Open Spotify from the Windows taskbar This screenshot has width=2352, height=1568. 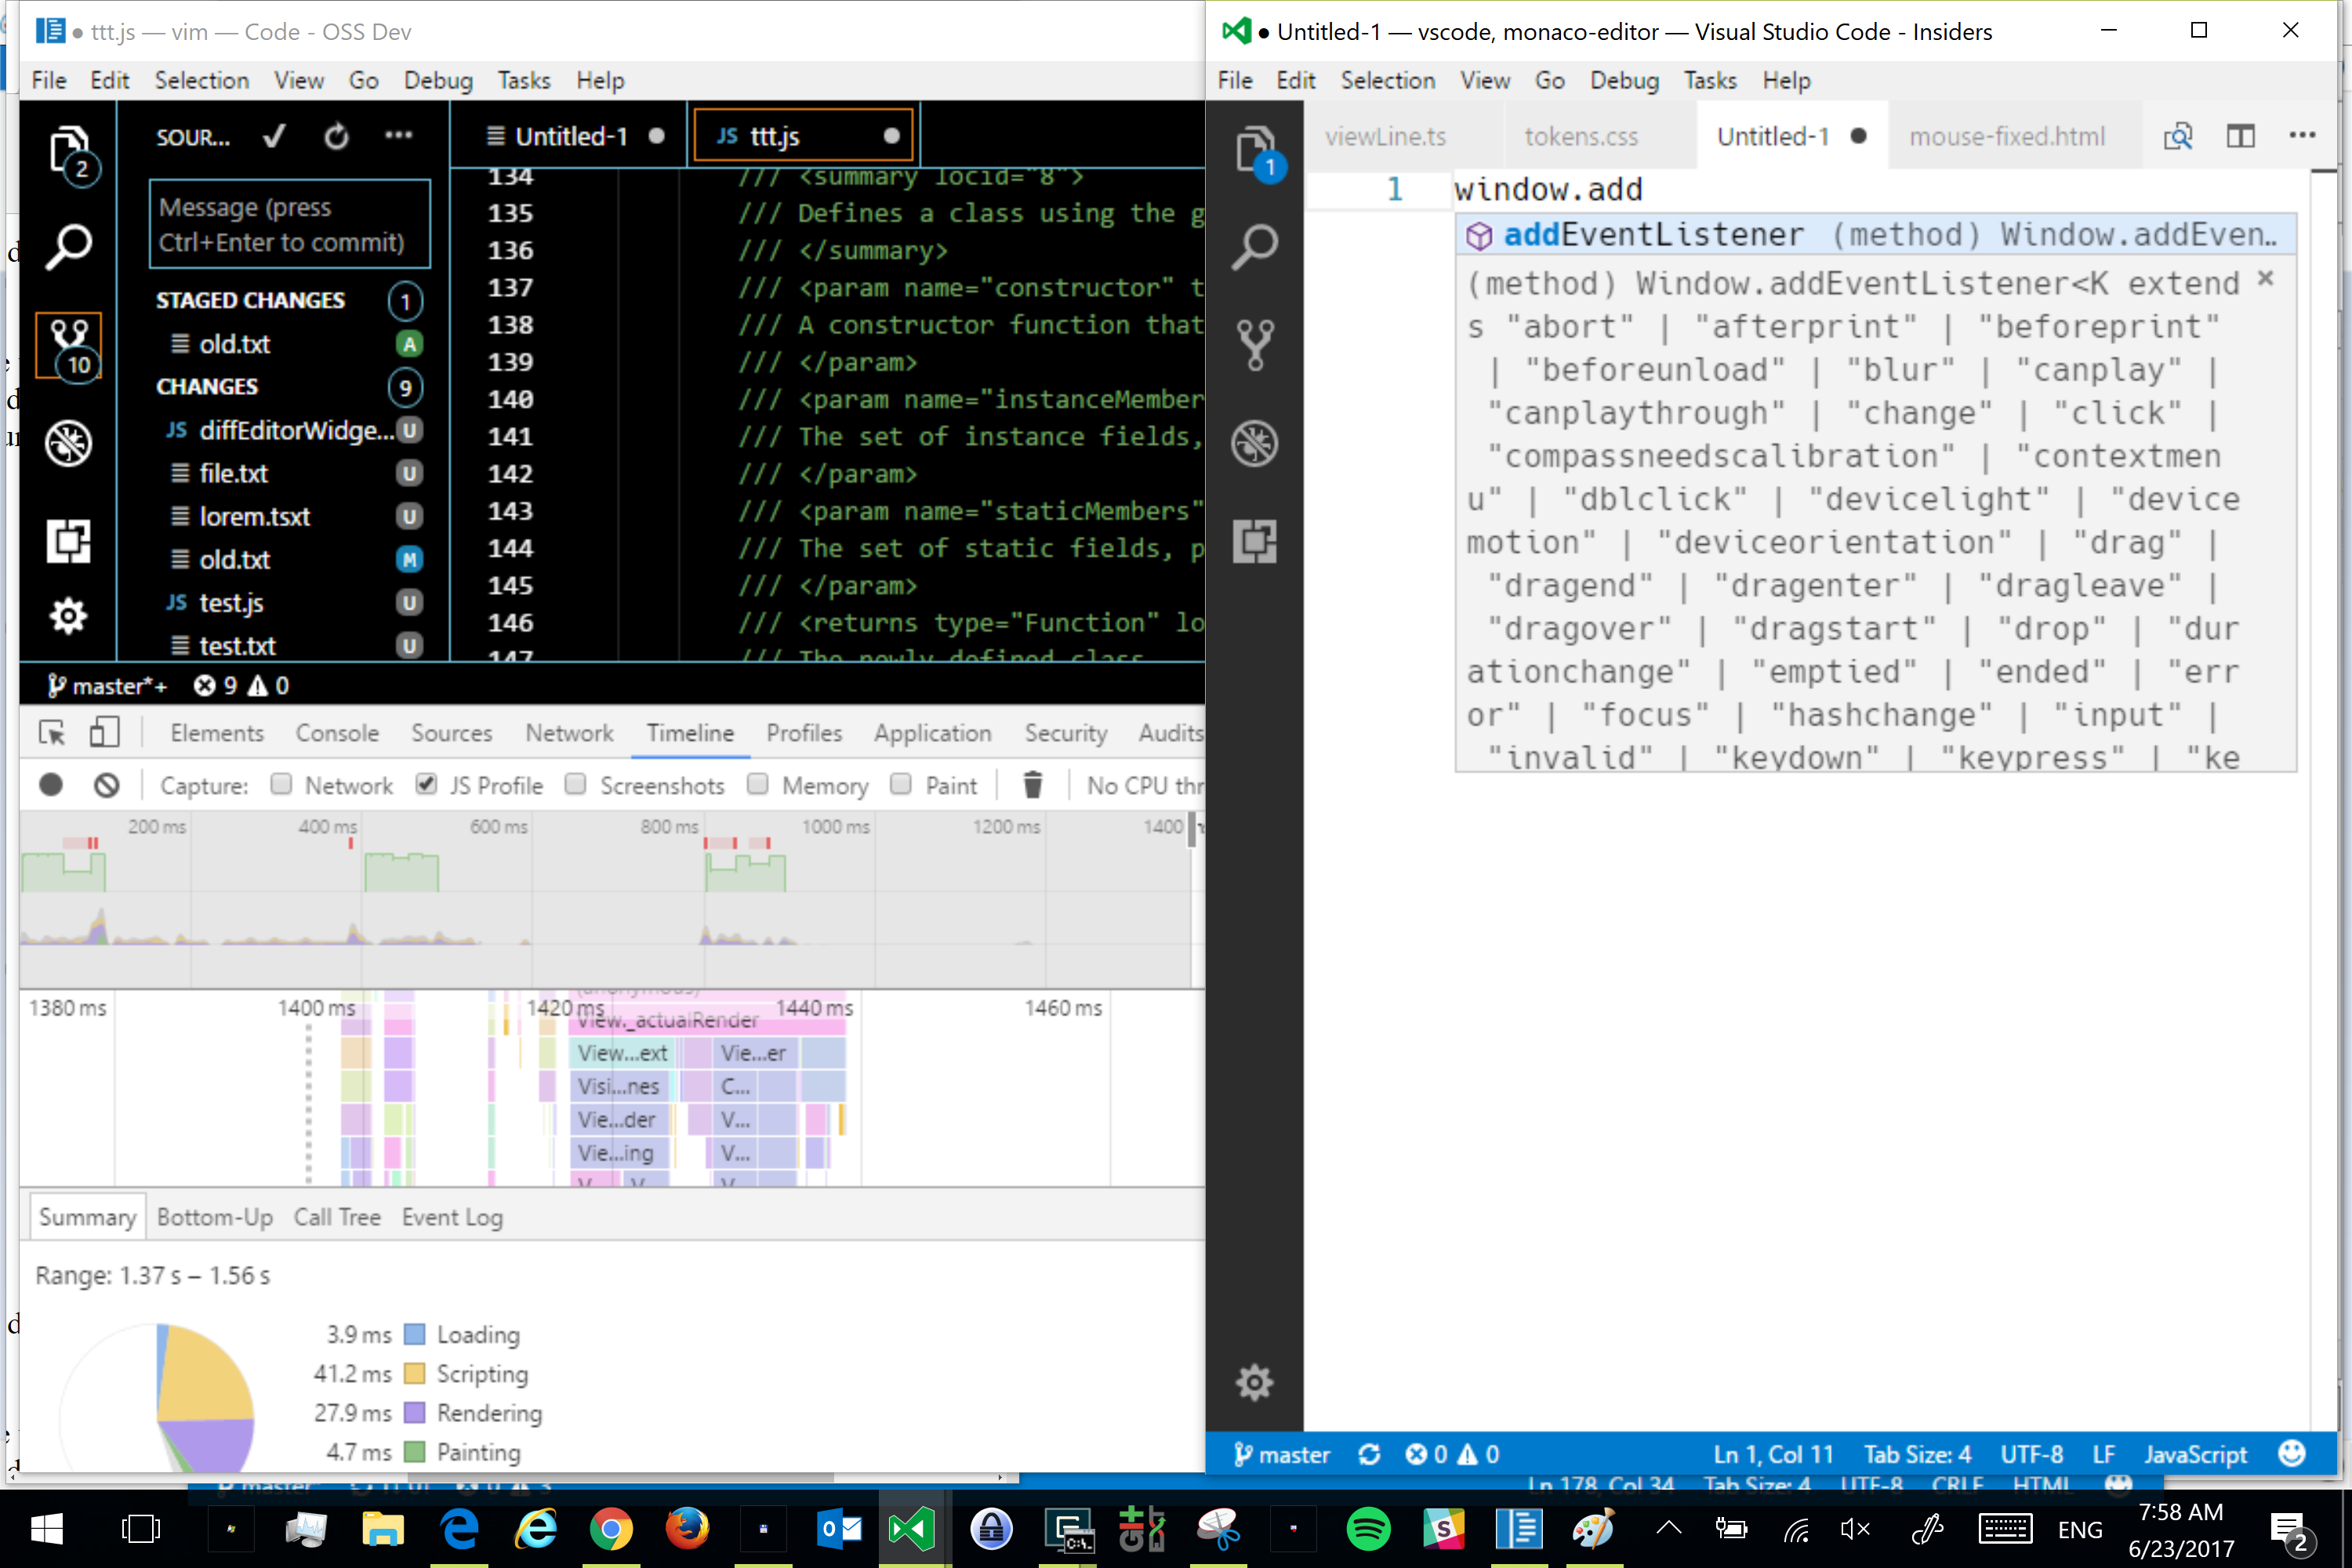coord(1368,1528)
